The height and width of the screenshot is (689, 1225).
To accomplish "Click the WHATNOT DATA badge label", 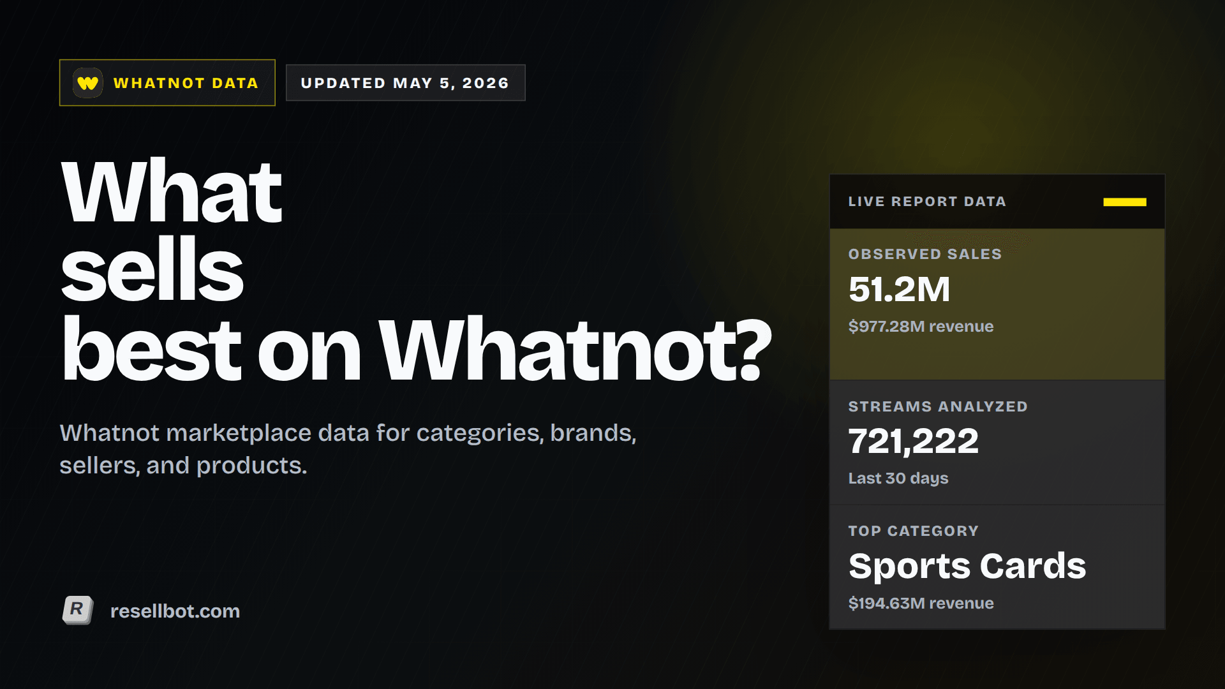I will pyautogui.click(x=186, y=83).
